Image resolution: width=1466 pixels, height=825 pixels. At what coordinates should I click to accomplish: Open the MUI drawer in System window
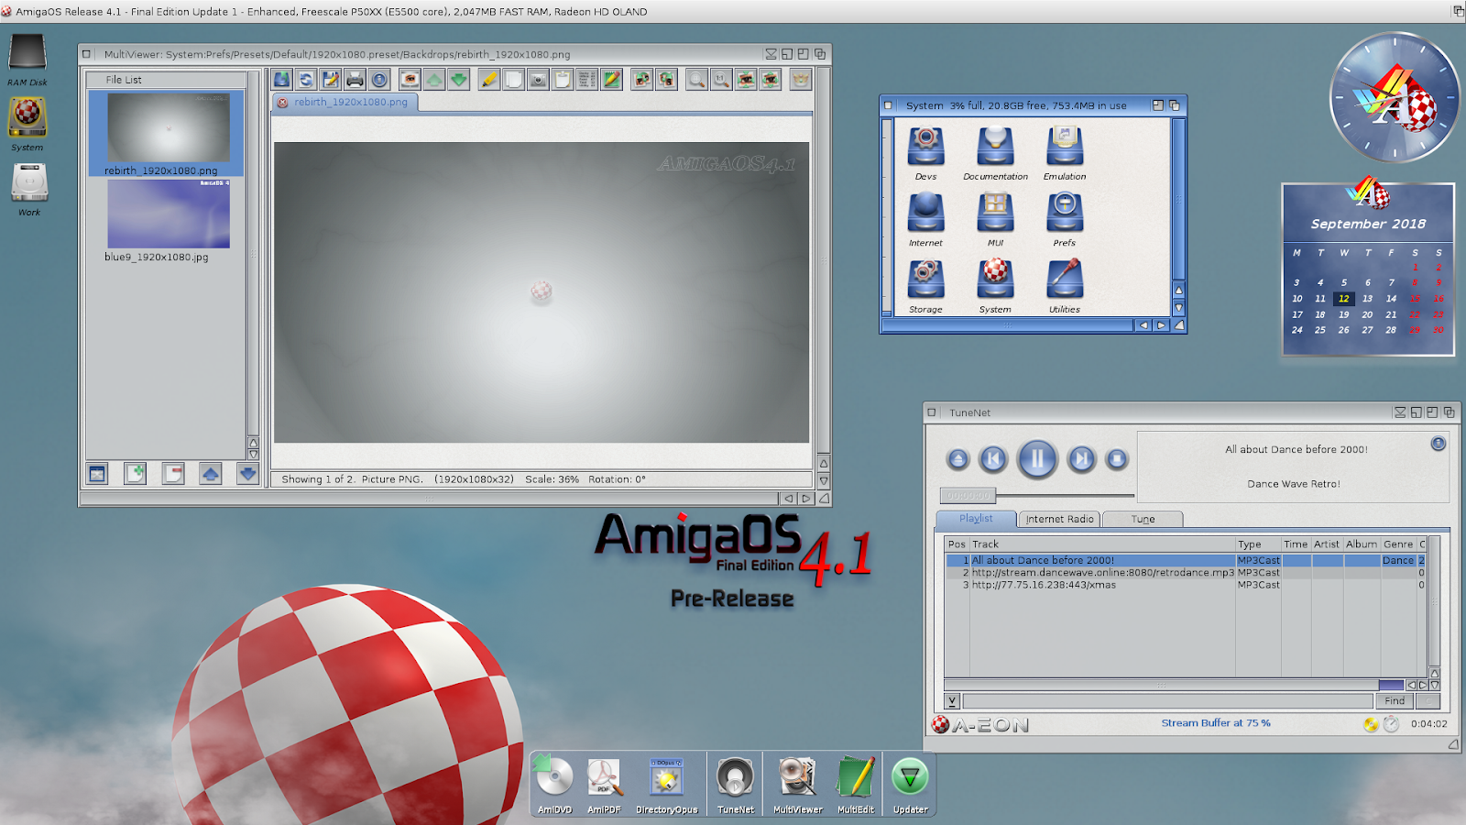click(x=995, y=219)
